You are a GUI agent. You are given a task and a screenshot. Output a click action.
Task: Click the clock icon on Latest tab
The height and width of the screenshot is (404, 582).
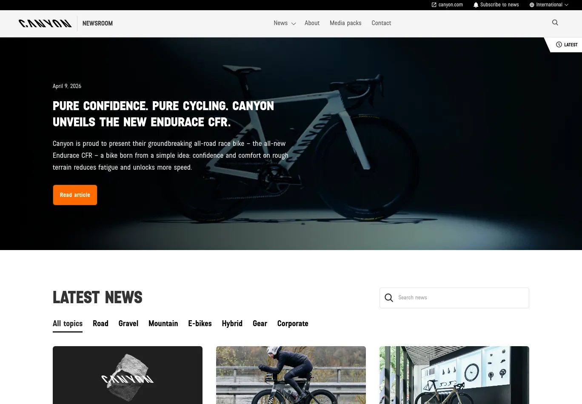point(559,45)
